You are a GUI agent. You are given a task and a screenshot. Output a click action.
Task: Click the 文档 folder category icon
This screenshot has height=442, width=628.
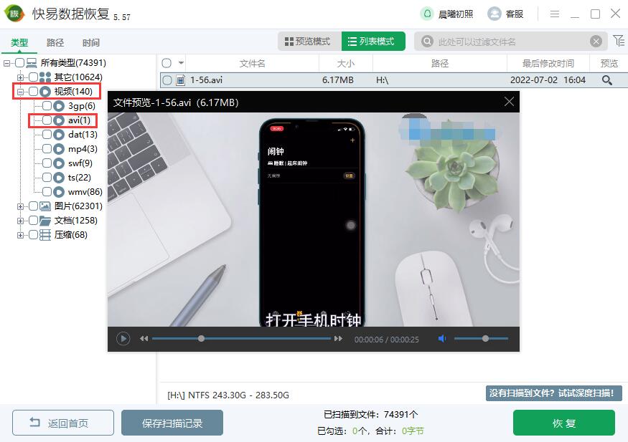pos(45,221)
